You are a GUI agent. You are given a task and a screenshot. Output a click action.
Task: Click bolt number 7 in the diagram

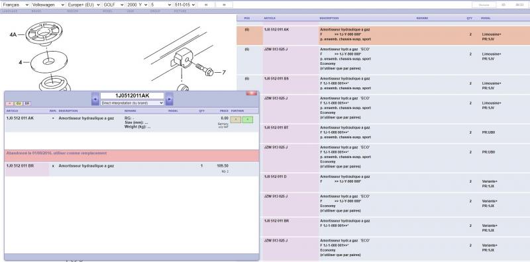(223, 72)
